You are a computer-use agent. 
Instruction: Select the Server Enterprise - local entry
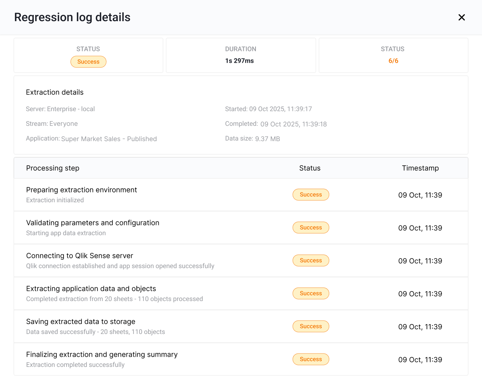pyautogui.click(x=60, y=109)
